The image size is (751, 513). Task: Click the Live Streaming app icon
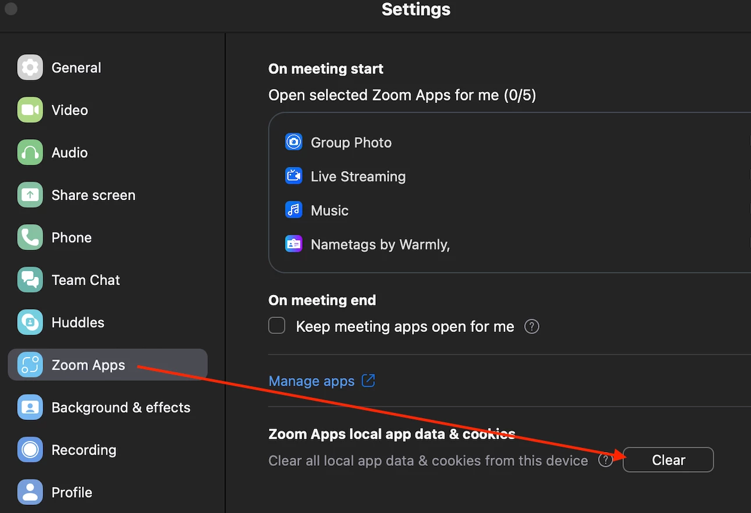pyautogui.click(x=293, y=176)
